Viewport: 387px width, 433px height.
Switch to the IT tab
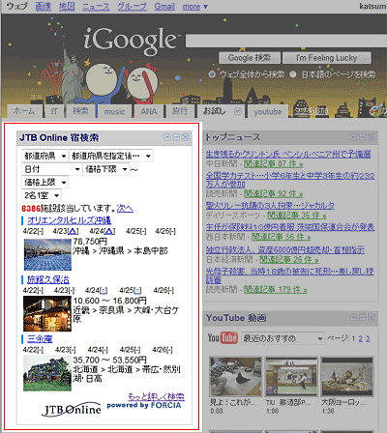54,111
